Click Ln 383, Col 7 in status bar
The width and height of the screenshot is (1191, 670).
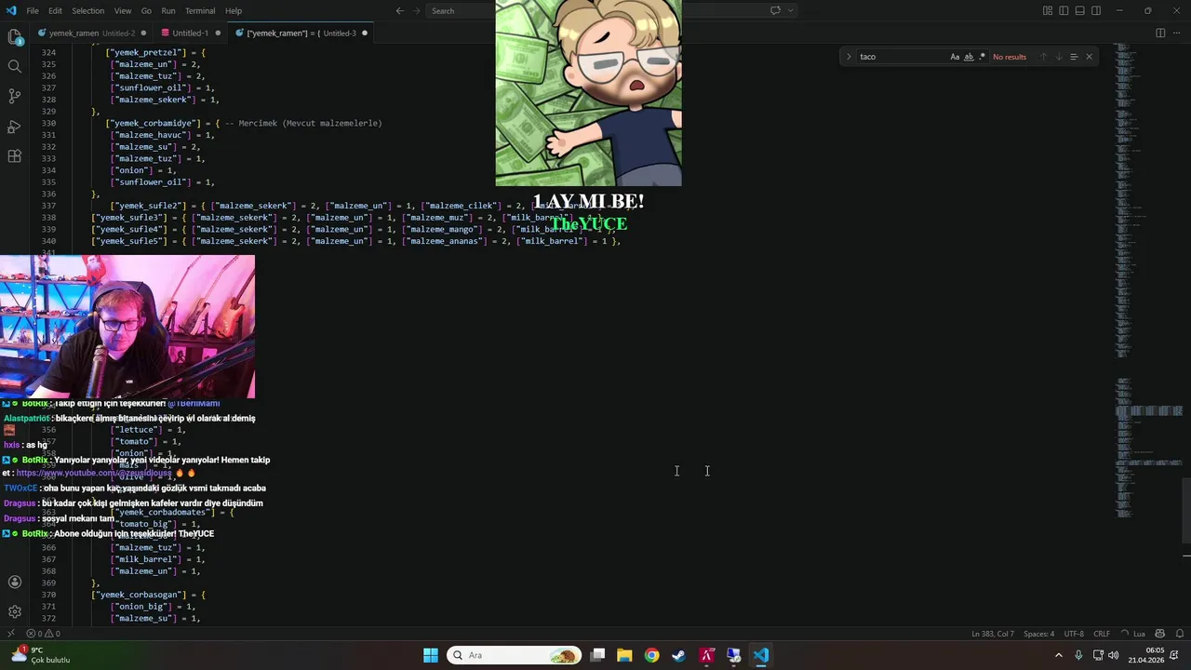point(993,634)
